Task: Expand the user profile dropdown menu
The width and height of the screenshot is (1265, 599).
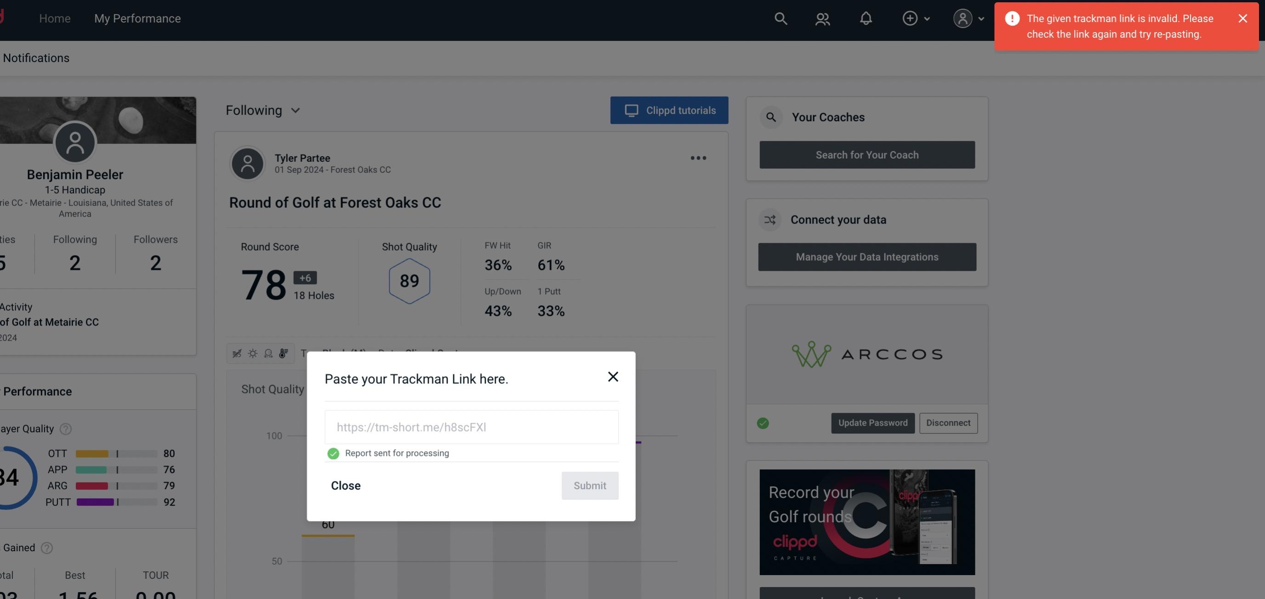Action: click(x=969, y=18)
